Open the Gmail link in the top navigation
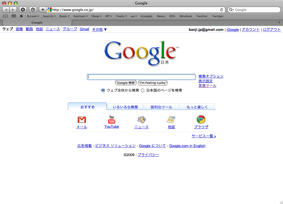This screenshot has height=204, width=283. coord(85,29)
